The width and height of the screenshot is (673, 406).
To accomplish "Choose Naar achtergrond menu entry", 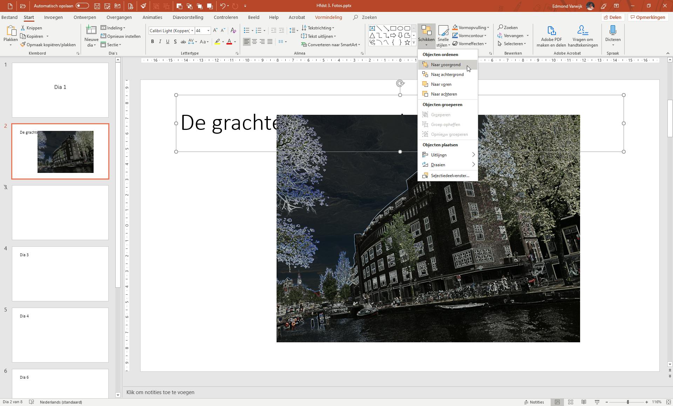I will 447,74.
